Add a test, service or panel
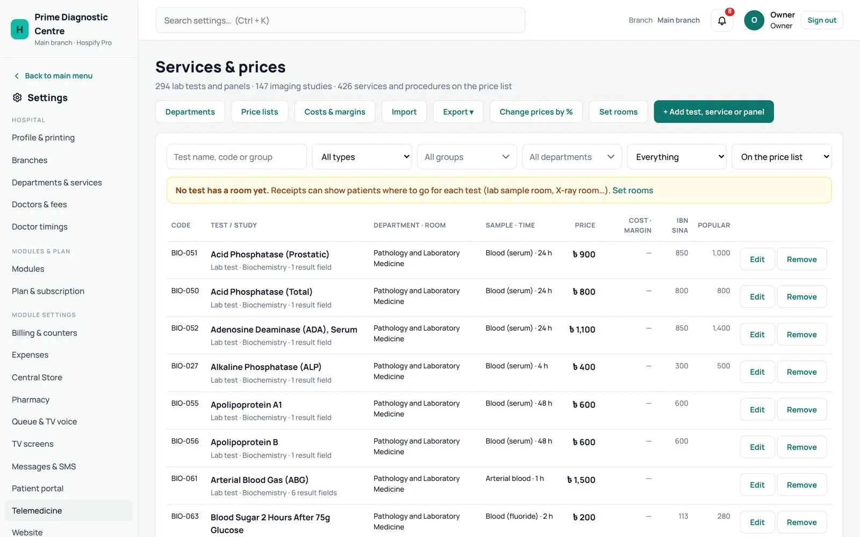Viewport: 860px width, 537px height. coord(714,112)
